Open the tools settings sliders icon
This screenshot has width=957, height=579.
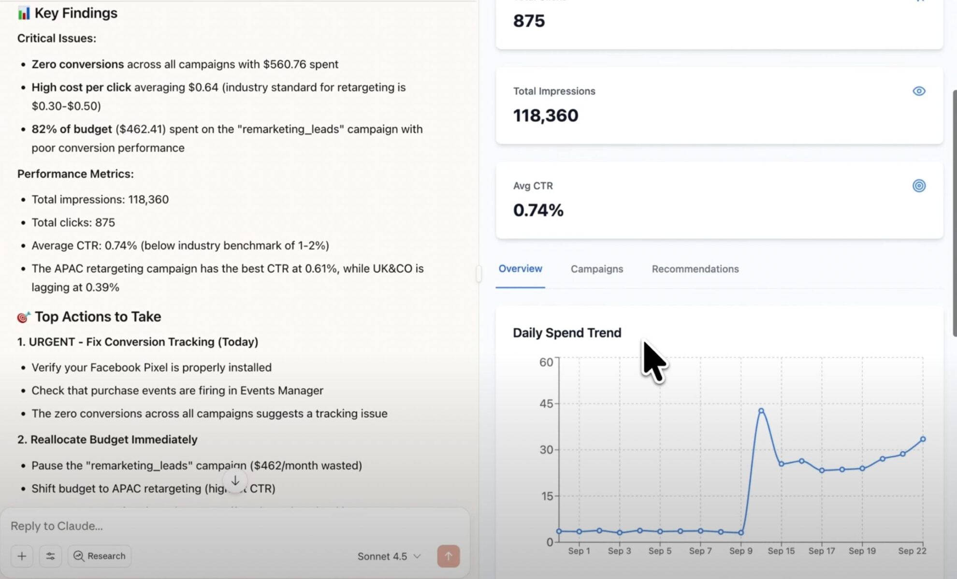pyautogui.click(x=50, y=556)
